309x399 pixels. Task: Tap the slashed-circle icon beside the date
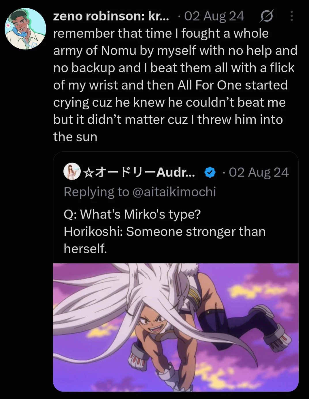point(267,16)
